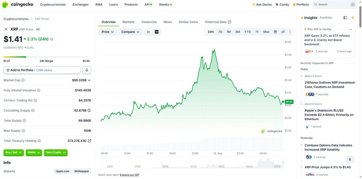Select the 3M time range
This screenshot has width=362, height=179.
coord(237,32)
